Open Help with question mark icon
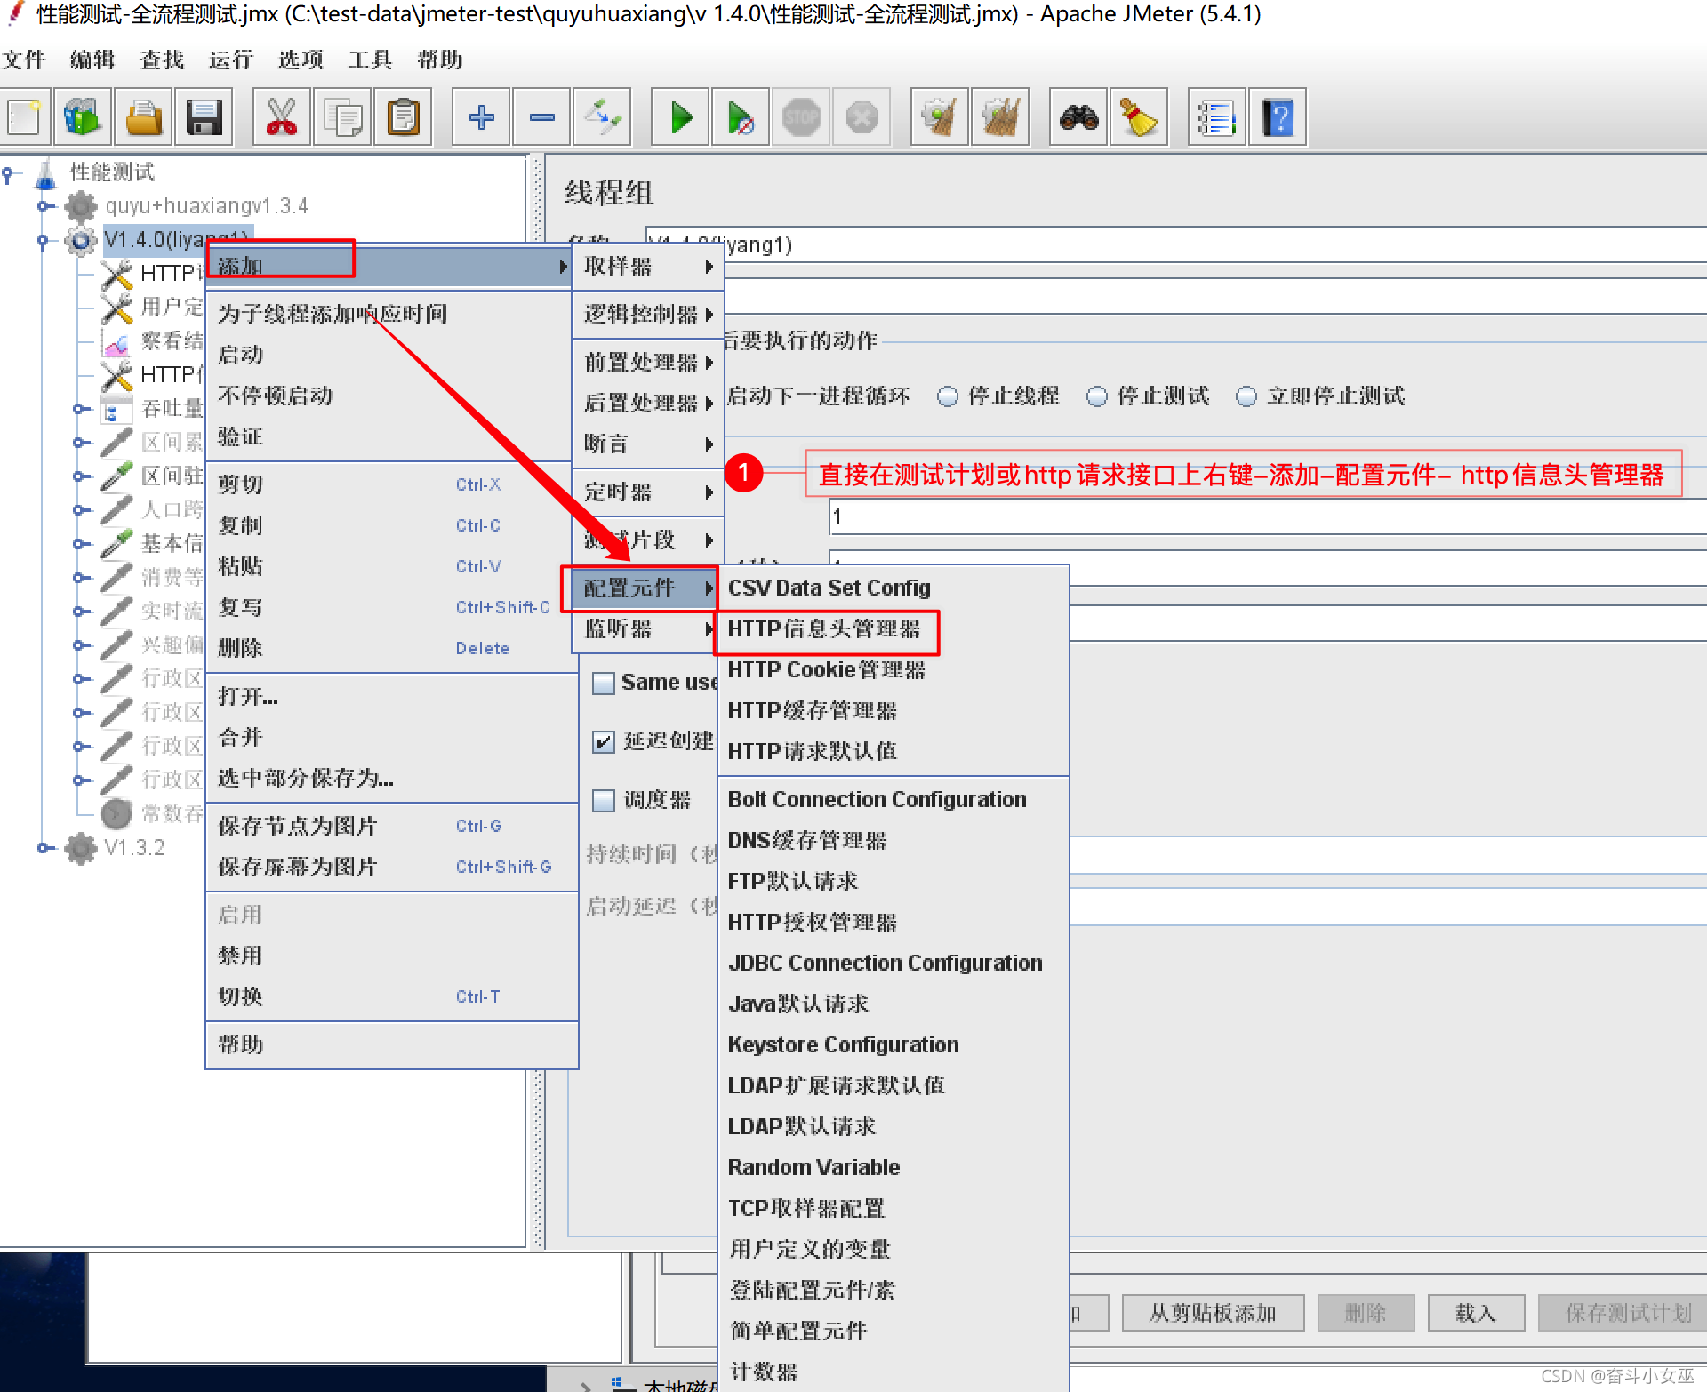The height and width of the screenshot is (1392, 1707). [x=1278, y=116]
